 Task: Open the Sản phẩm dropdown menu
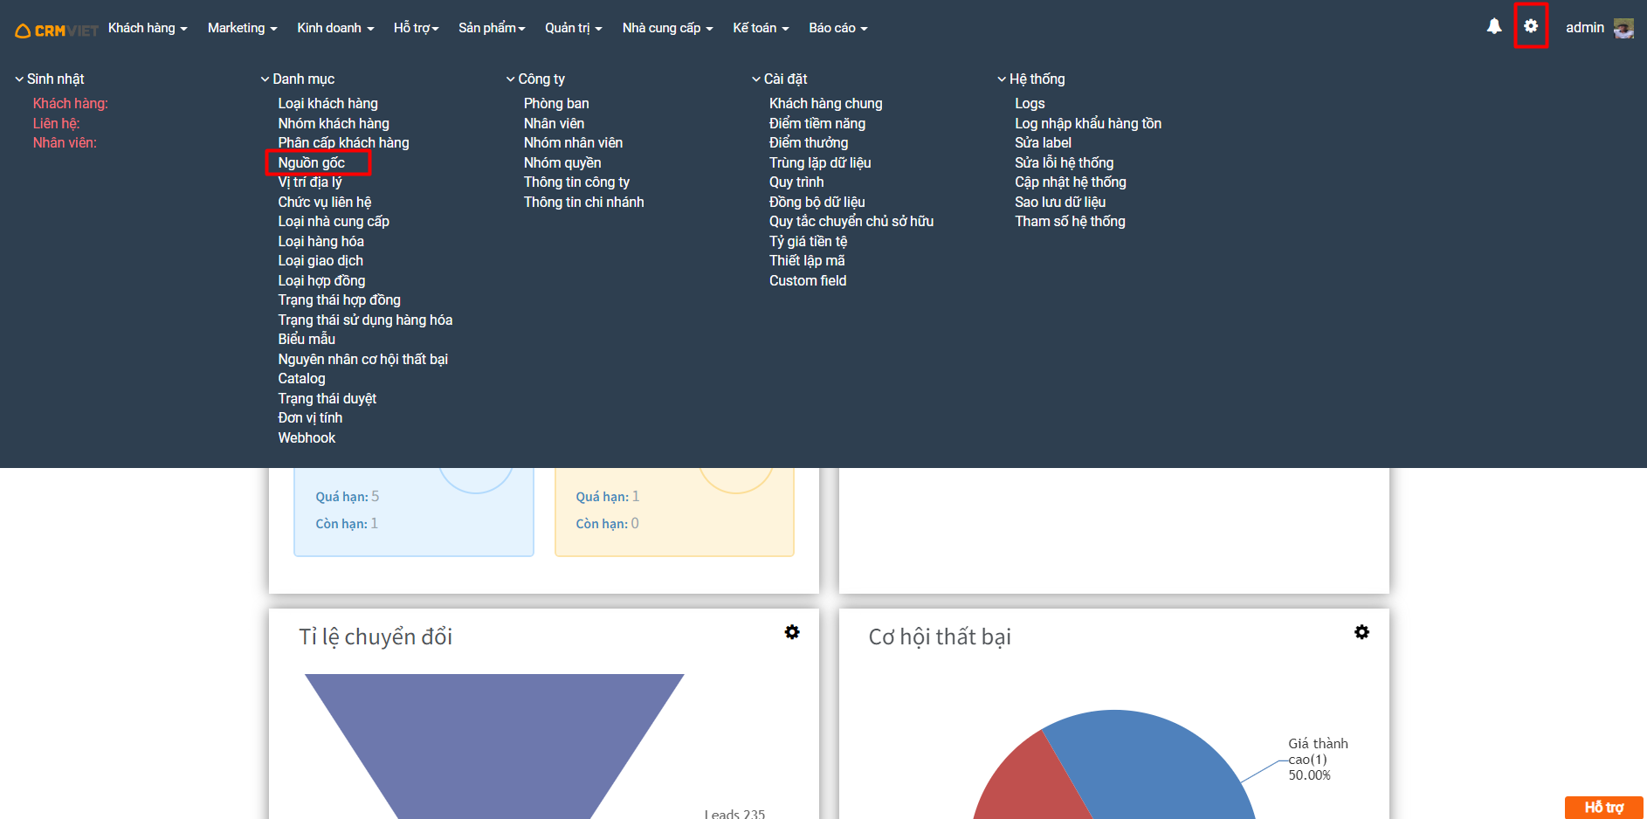492,28
